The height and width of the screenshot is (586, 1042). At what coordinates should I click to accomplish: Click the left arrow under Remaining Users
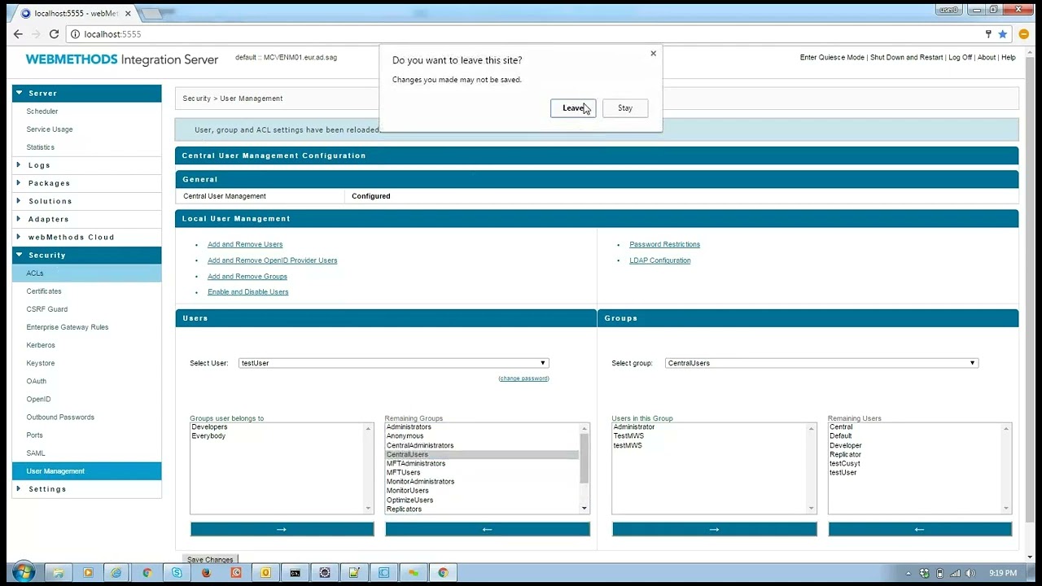coord(920,529)
